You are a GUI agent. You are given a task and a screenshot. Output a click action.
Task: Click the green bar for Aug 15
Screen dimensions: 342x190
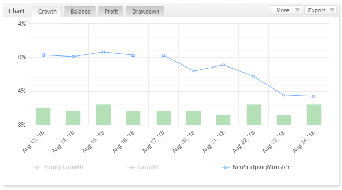pos(103,115)
